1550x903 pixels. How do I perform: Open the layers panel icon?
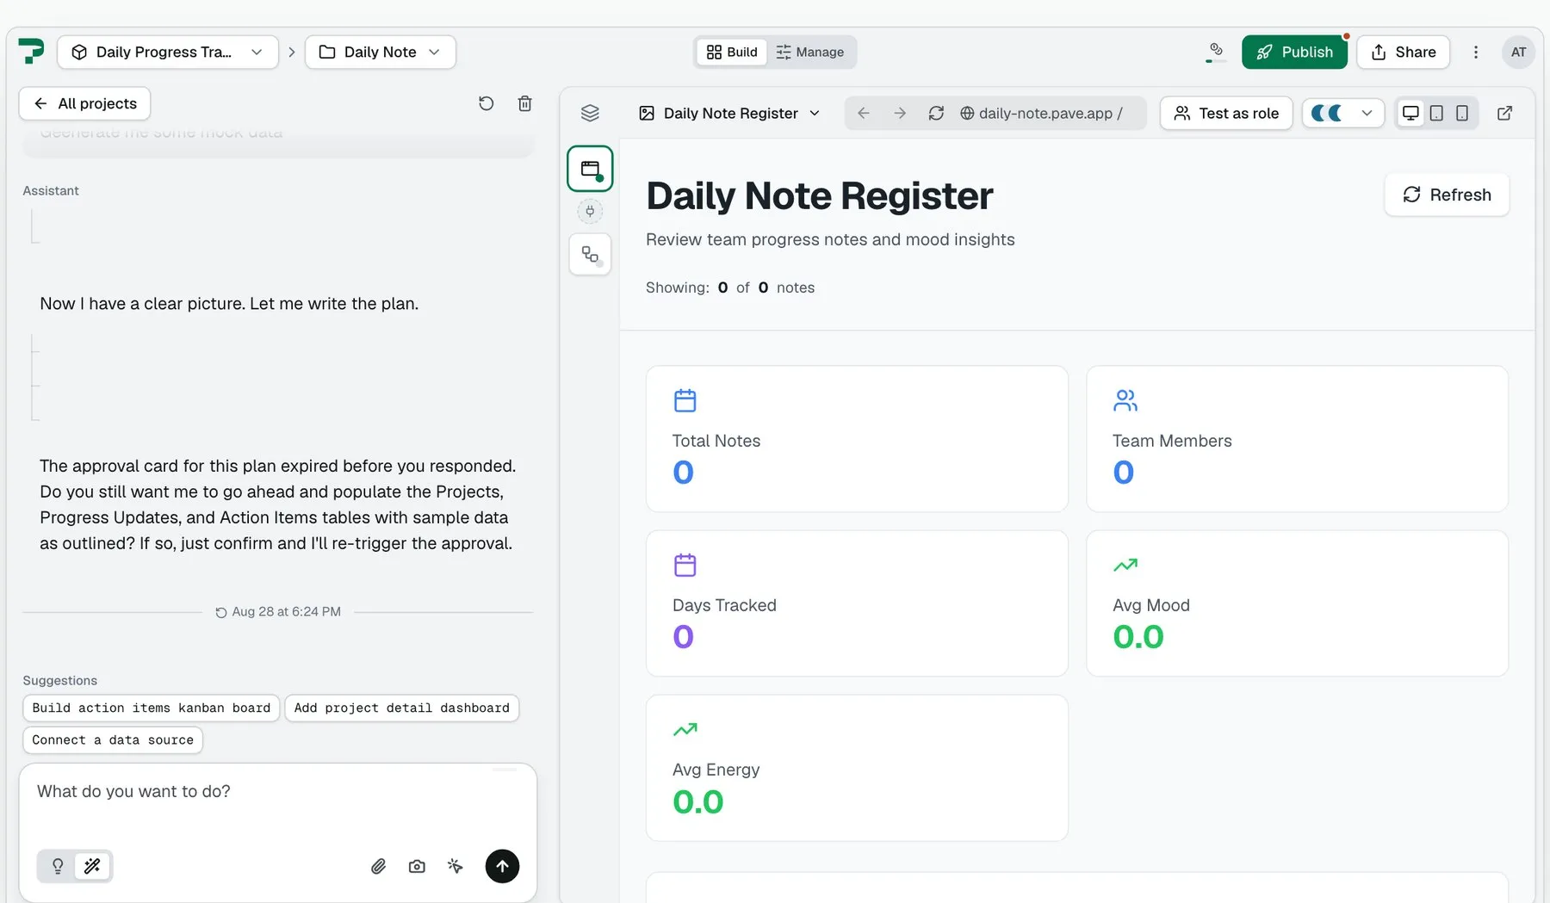(x=590, y=113)
